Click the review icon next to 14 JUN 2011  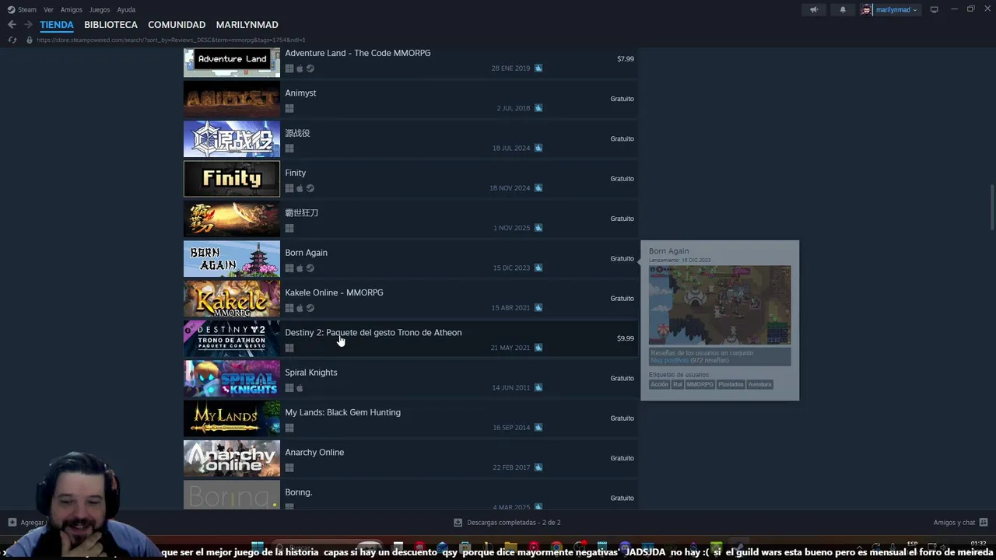[x=538, y=387]
